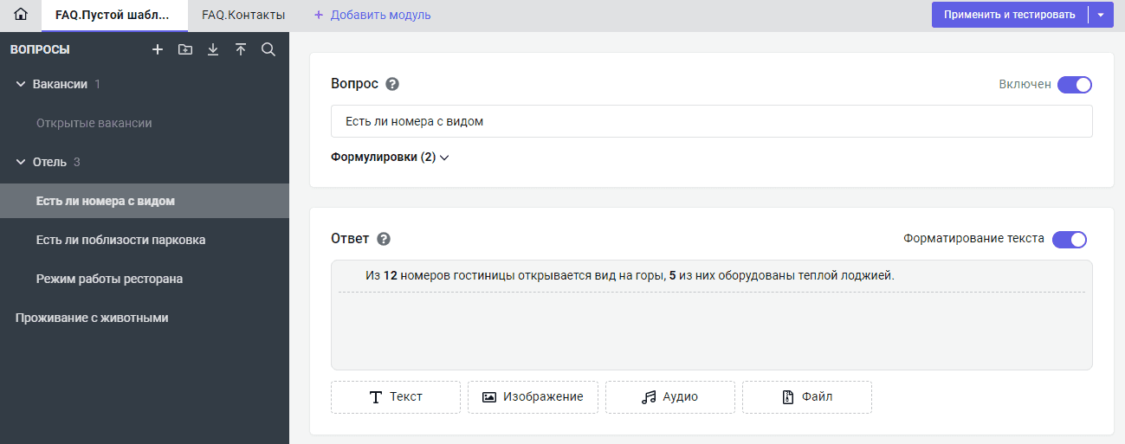Click the home icon in the top bar
1125x444 pixels.
pyautogui.click(x=21, y=15)
